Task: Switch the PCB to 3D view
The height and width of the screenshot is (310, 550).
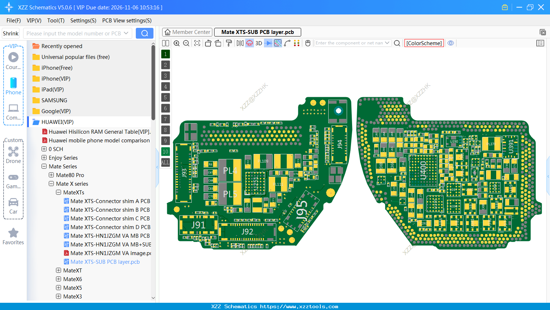Action: (258, 43)
